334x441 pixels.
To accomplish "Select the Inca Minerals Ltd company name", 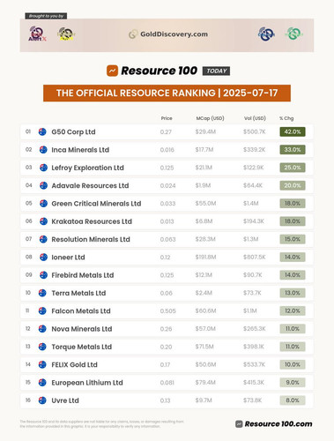I will [x=80, y=150].
